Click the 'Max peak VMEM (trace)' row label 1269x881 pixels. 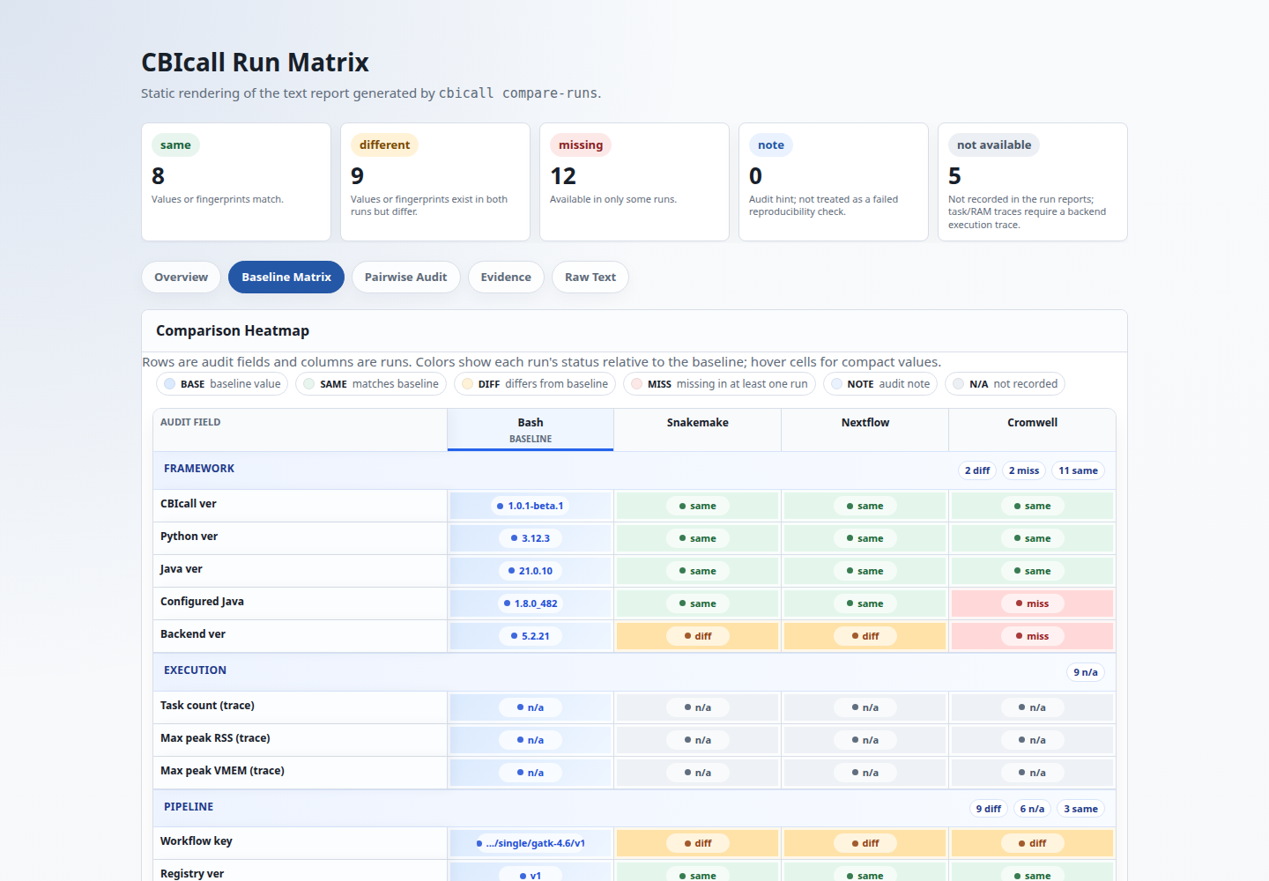point(222,771)
